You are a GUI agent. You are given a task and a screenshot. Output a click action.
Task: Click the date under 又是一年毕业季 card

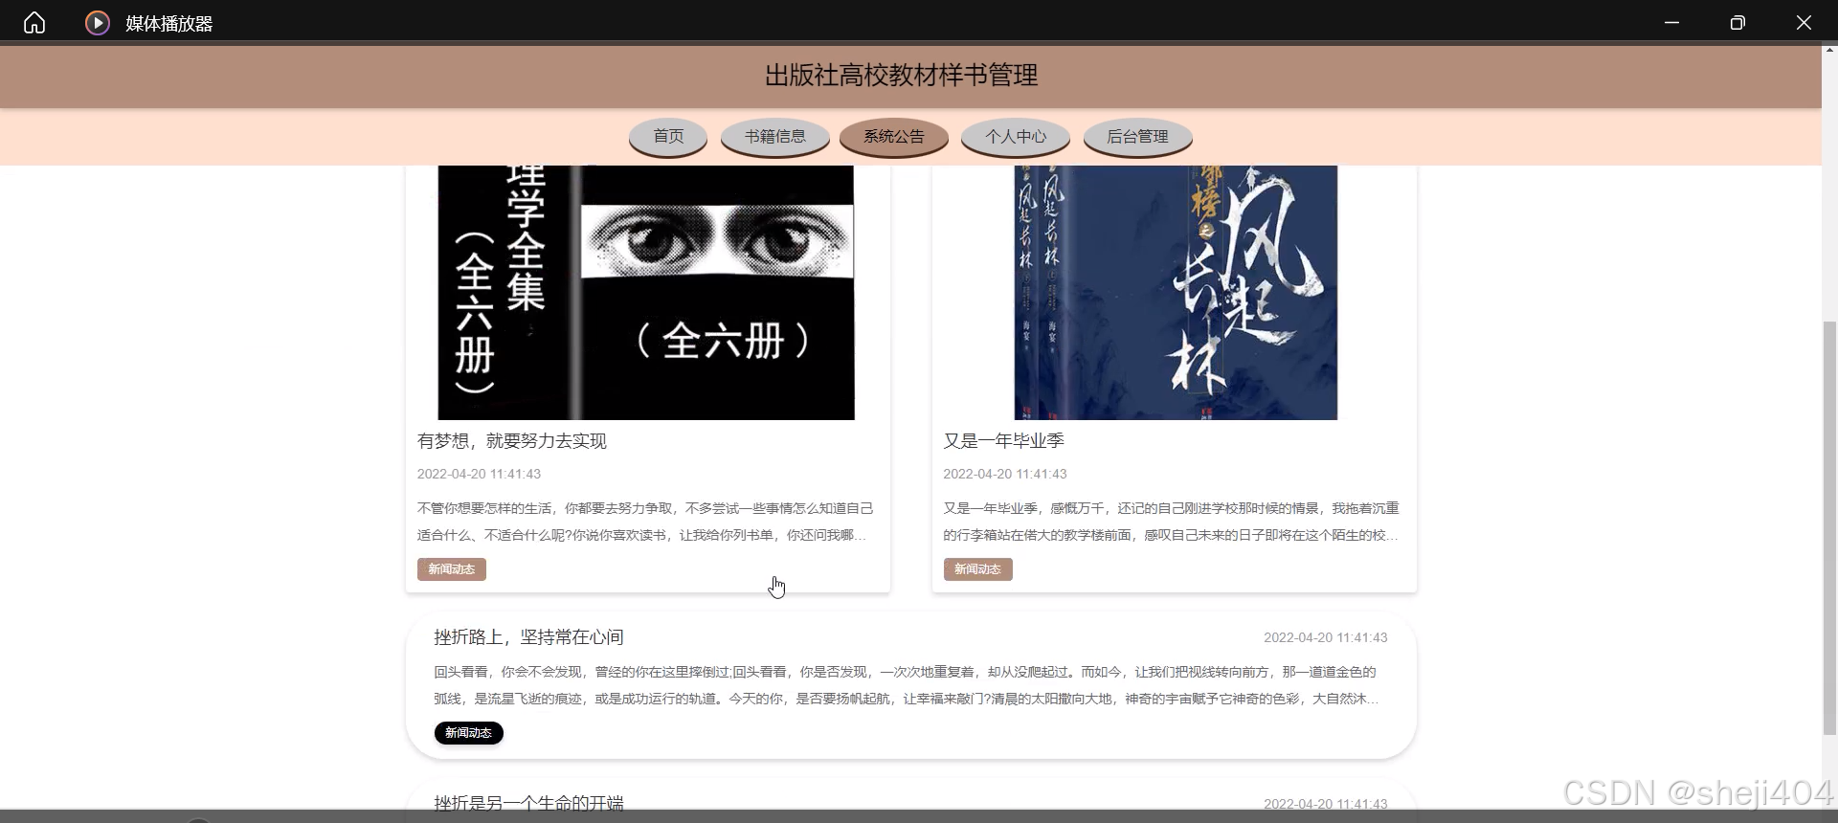(1004, 474)
